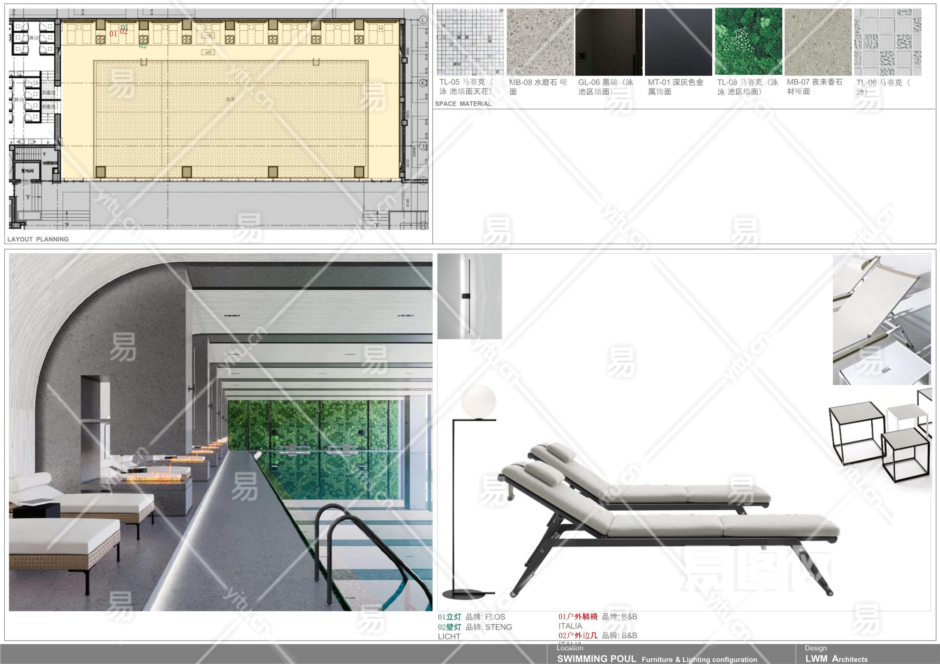Click the wall lamp product thumbnail
The width and height of the screenshot is (940, 664).
pyautogui.click(x=469, y=296)
